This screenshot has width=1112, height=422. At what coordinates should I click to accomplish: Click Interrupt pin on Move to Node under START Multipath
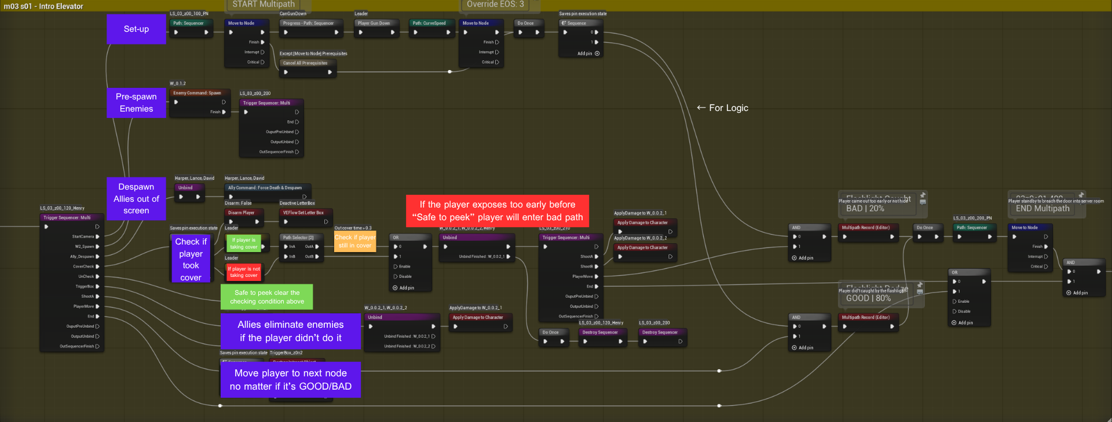point(262,52)
